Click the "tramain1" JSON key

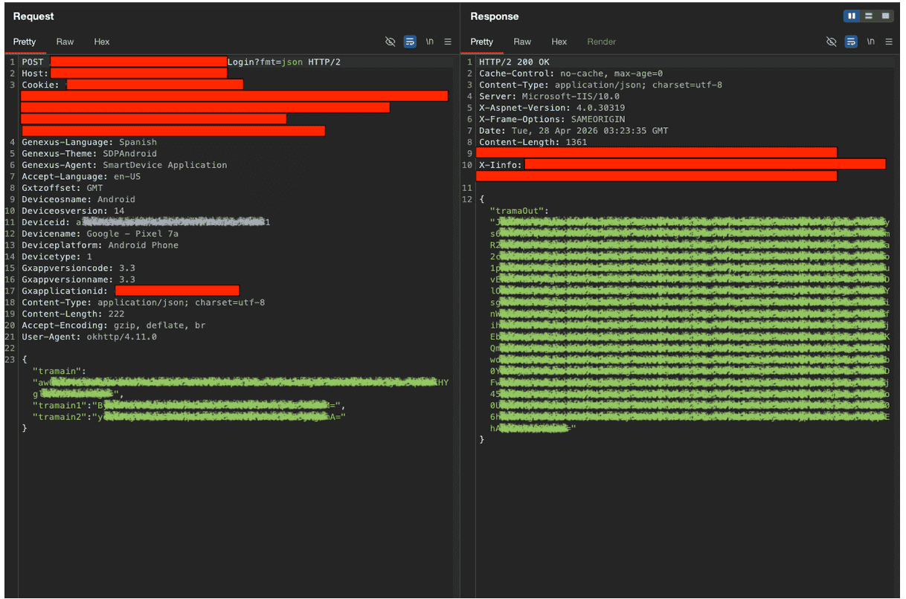pyautogui.click(x=62, y=406)
